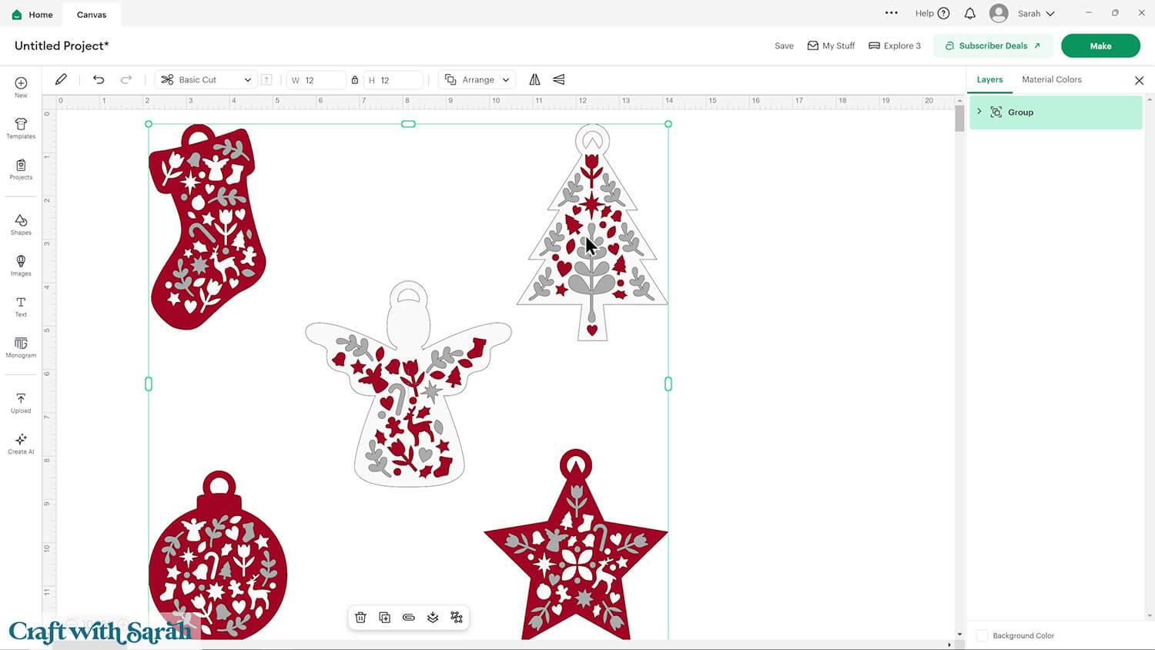Delete selection with the trash icon
Screen dimensions: 1155x650
360,618
